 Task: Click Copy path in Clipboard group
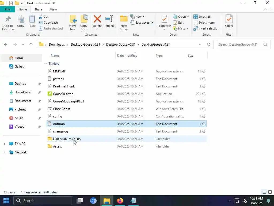click(48, 23)
